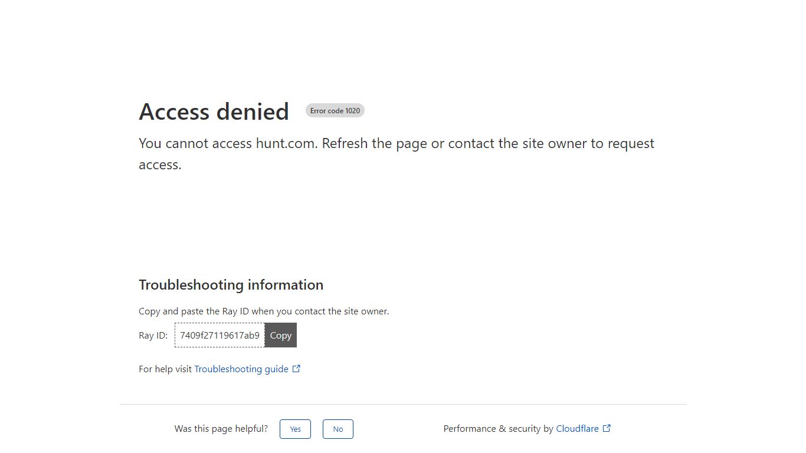The height and width of the screenshot is (453, 806).
Task: Click the 'For help visit' text
Action: click(165, 369)
